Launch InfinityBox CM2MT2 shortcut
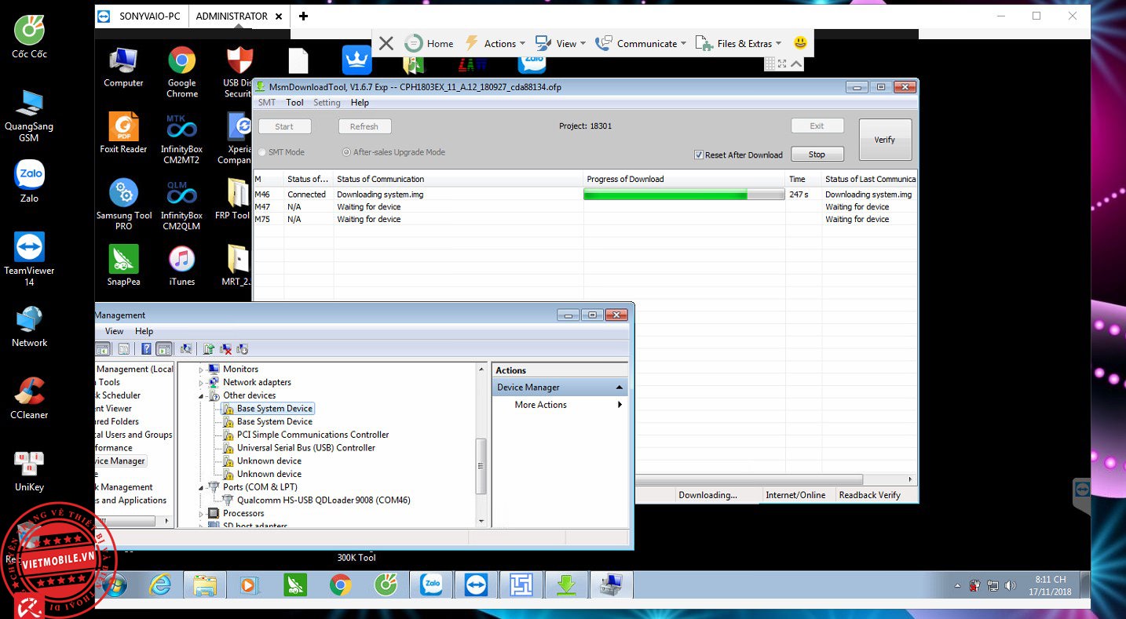Image resolution: width=1126 pixels, height=619 pixels. point(181,138)
